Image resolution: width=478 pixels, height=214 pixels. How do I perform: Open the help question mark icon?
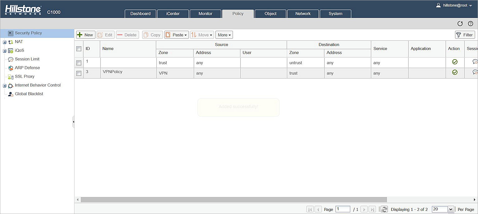pyautogui.click(x=471, y=24)
